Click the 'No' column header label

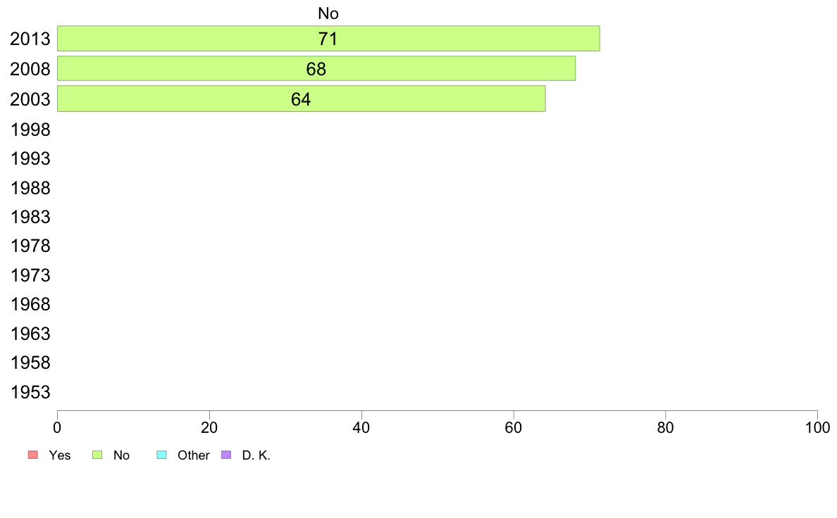pyautogui.click(x=328, y=13)
